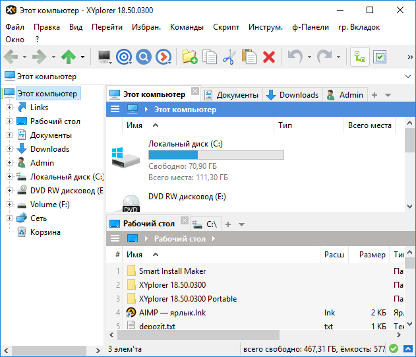Expand the Volume (F:) tree node
Screen dimensions: 416x357
9,205
